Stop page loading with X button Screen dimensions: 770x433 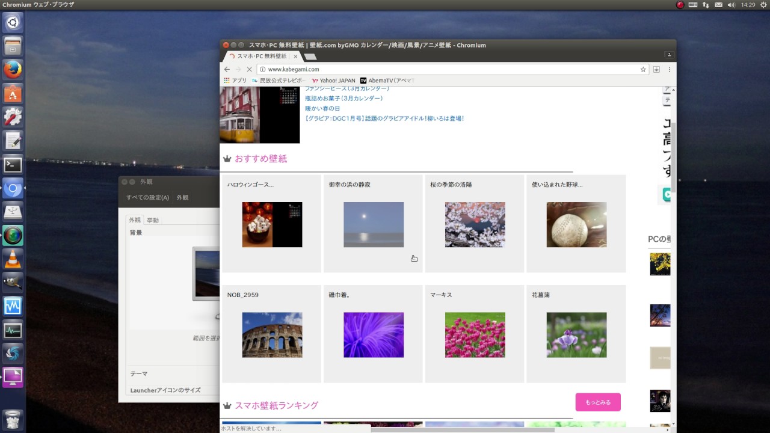click(249, 69)
